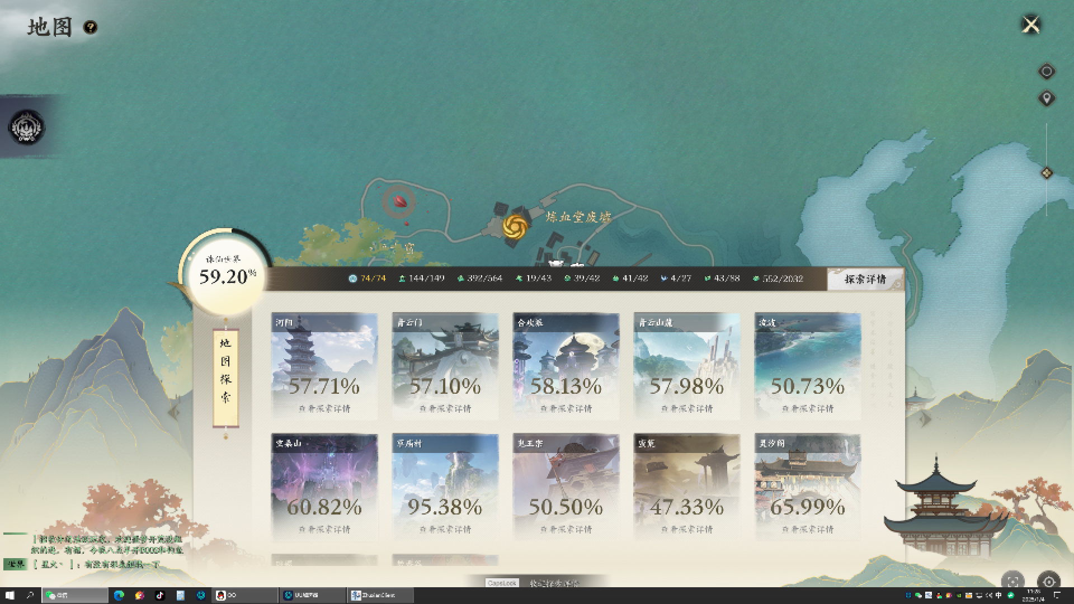View exploration details under 50.73% card

pyautogui.click(x=808, y=409)
